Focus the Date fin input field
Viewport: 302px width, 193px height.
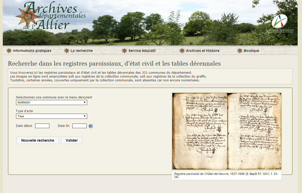pyautogui.click(x=79, y=126)
